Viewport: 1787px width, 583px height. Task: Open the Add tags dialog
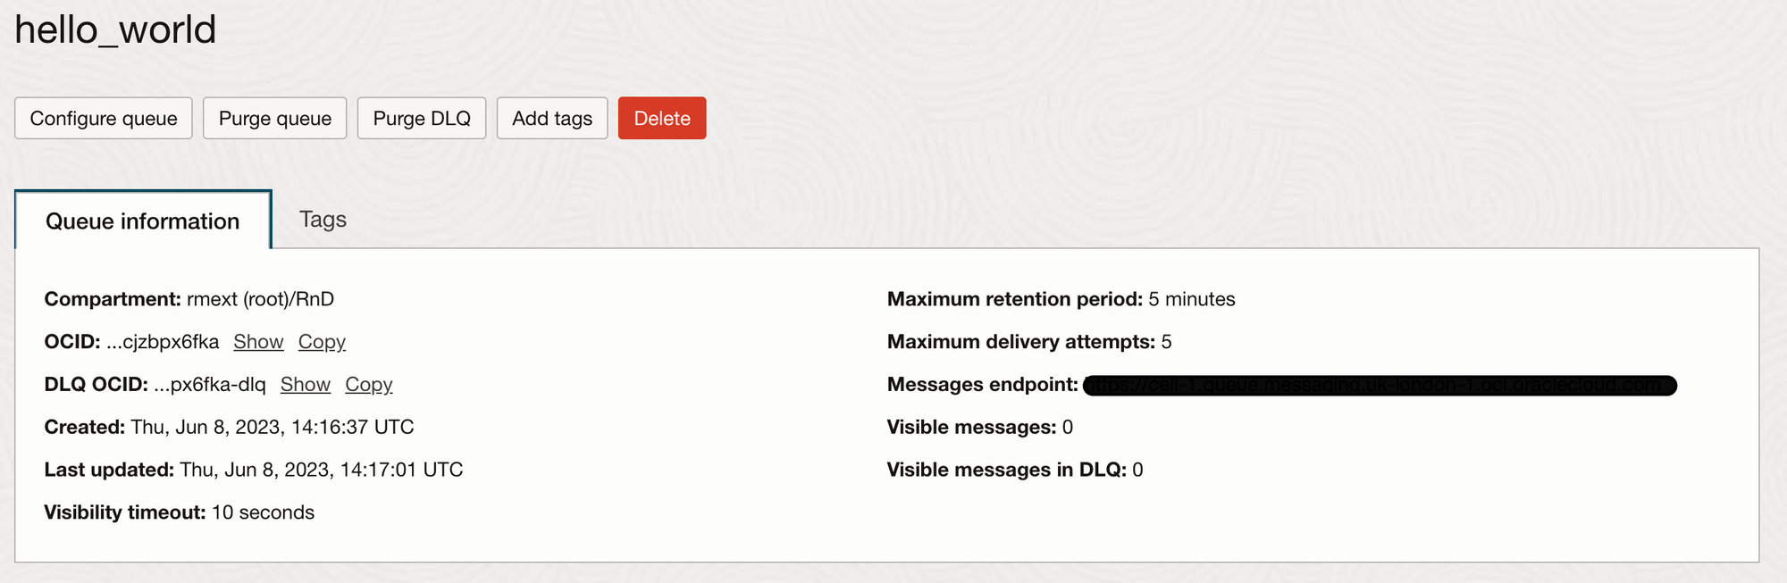[552, 118]
